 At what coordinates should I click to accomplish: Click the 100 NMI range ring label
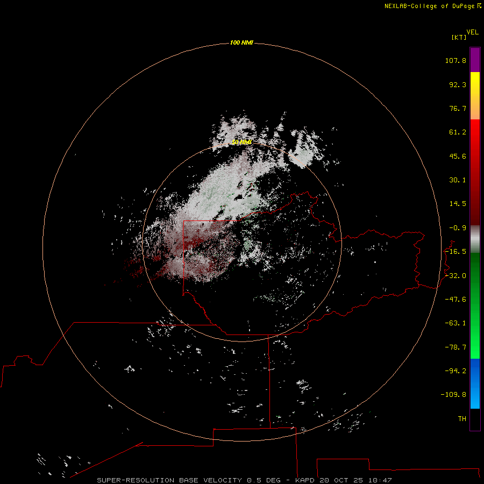coord(241,42)
